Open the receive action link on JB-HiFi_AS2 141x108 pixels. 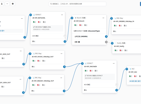(135, 81)
